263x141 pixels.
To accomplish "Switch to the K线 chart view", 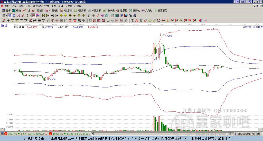I will tap(26, 10).
